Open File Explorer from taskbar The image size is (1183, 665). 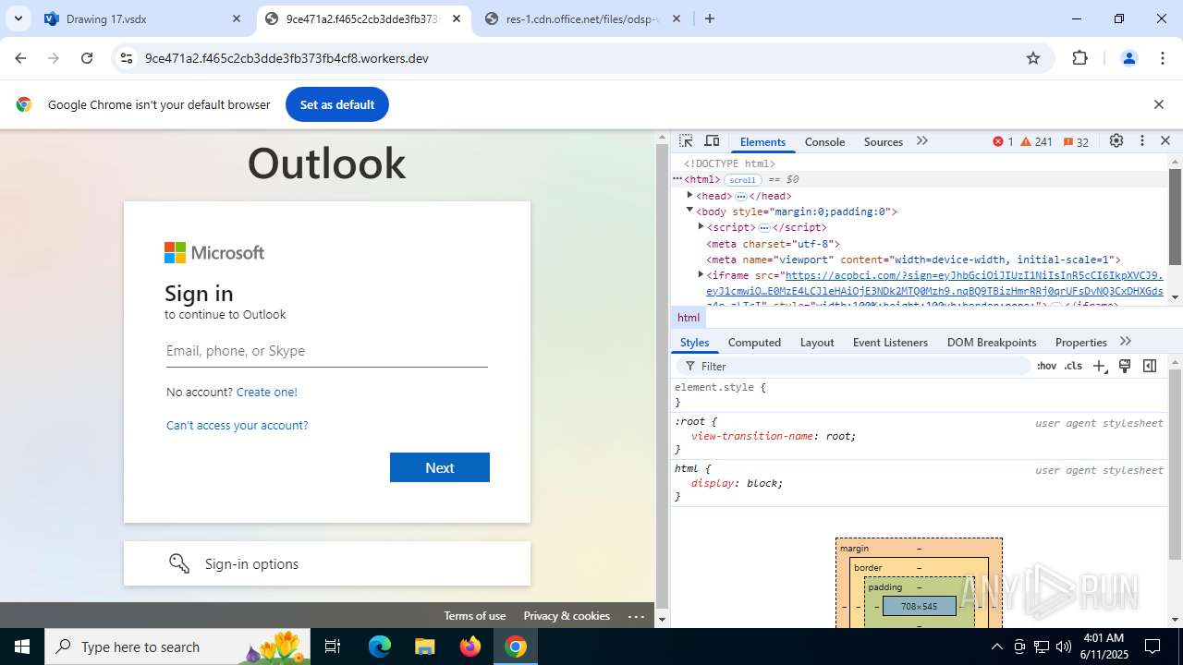(x=425, y=647)
